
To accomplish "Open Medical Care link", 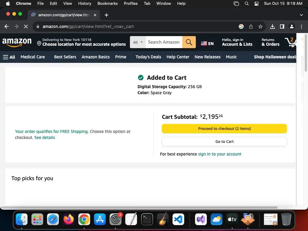I will (x=32, y=57).
